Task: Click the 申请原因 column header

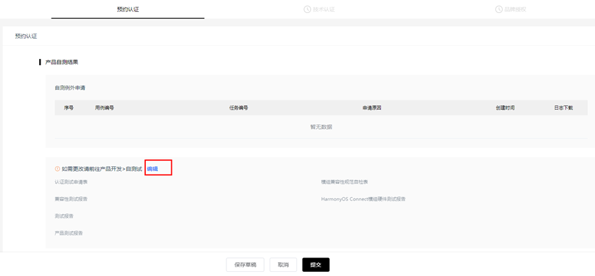Action: 371,108
